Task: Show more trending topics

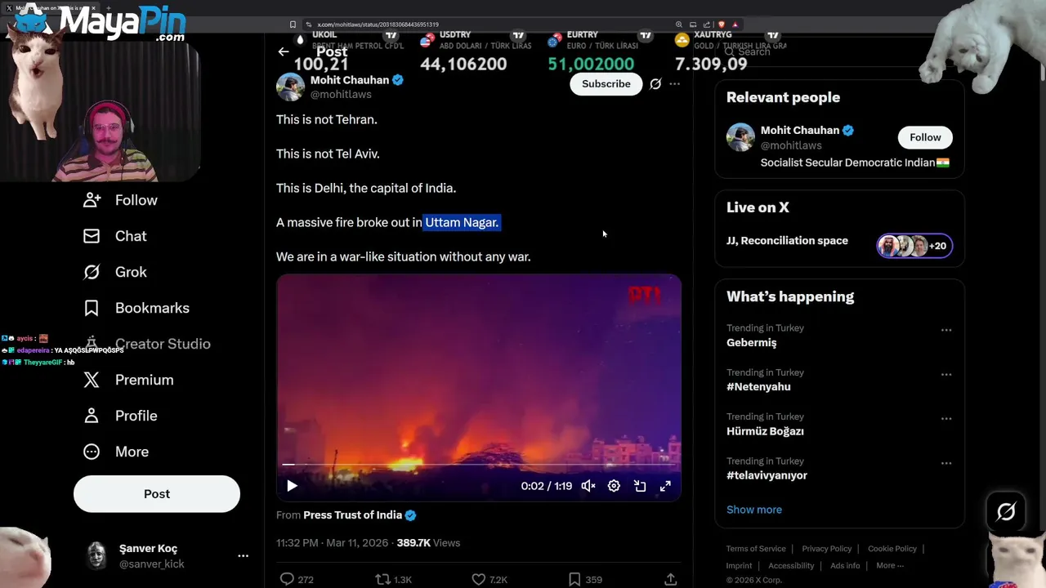Action: tap(754, 510)
